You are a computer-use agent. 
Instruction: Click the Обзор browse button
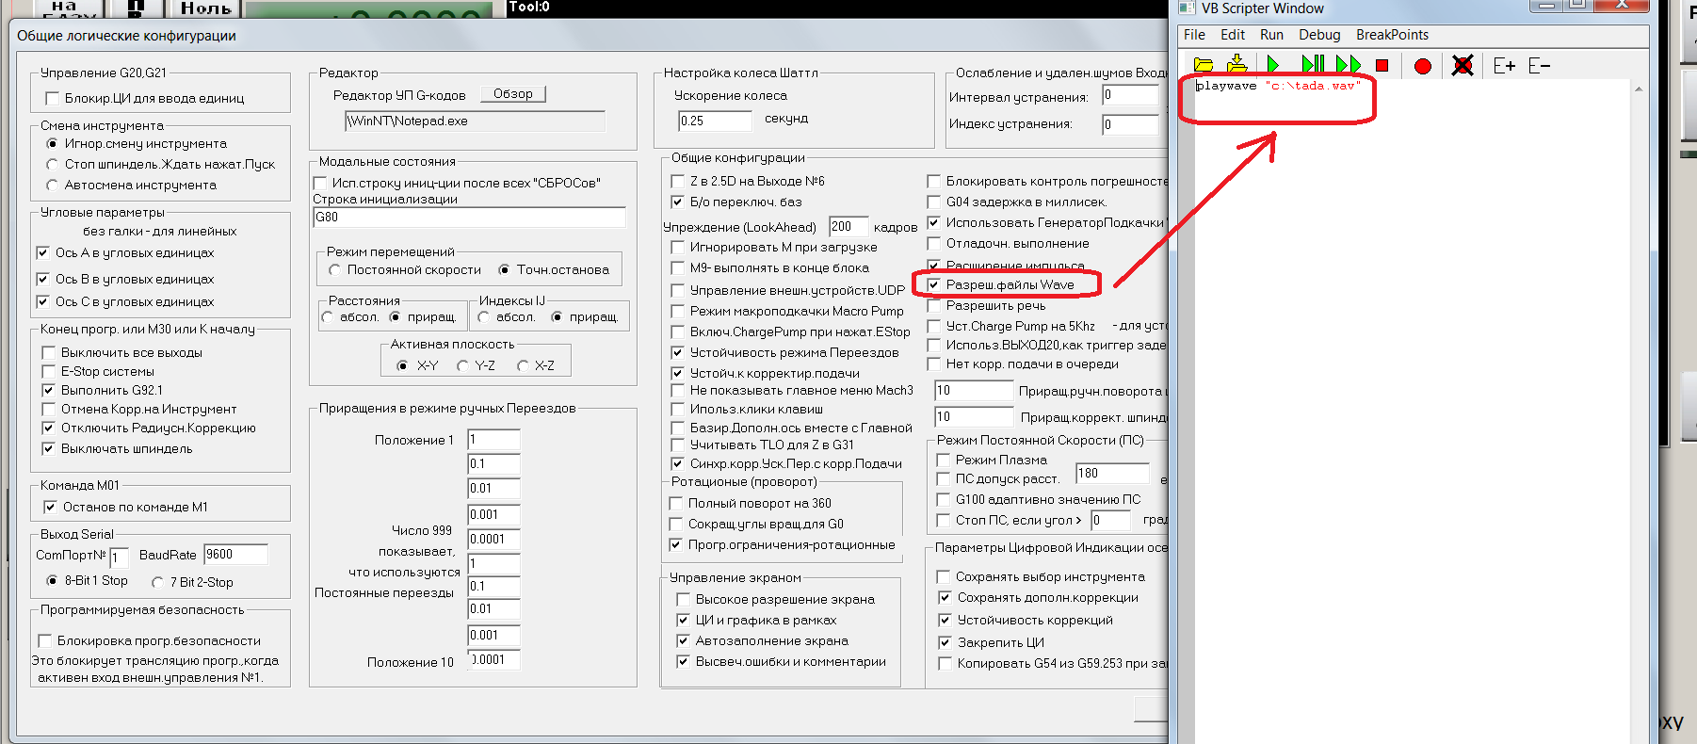click(513, 93)
